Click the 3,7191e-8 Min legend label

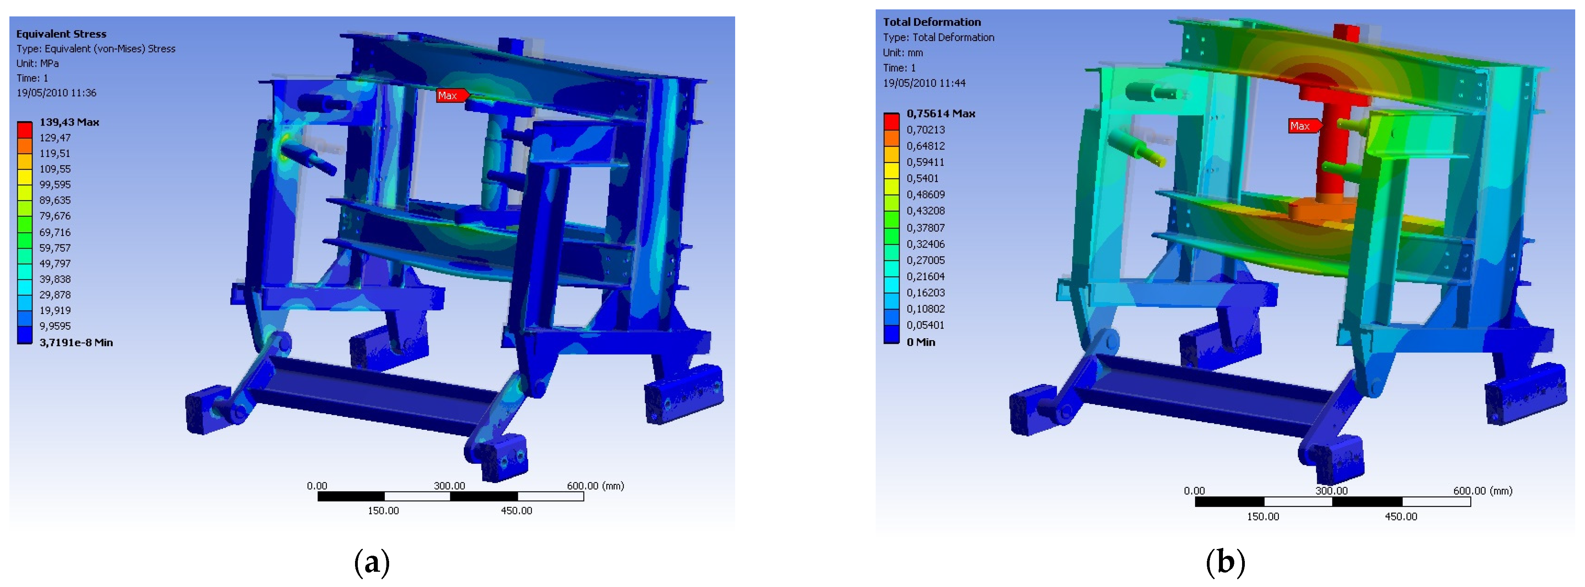[76, 342]
